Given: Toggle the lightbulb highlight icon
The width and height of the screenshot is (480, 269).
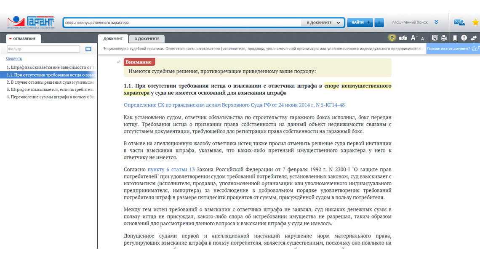Looking at the screenshot, I should [x=392, y=38].
